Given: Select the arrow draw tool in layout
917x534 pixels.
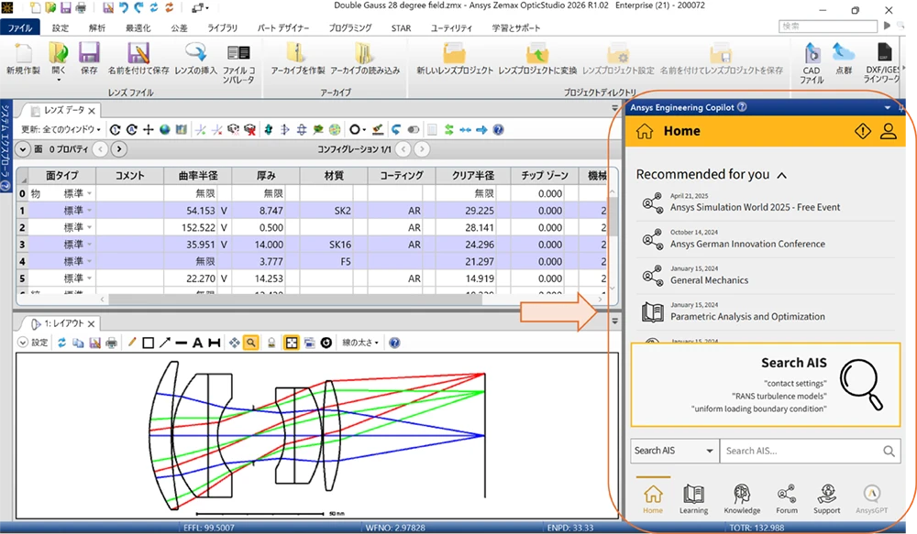Looking at the screenshot, I should tap(165, 343).
